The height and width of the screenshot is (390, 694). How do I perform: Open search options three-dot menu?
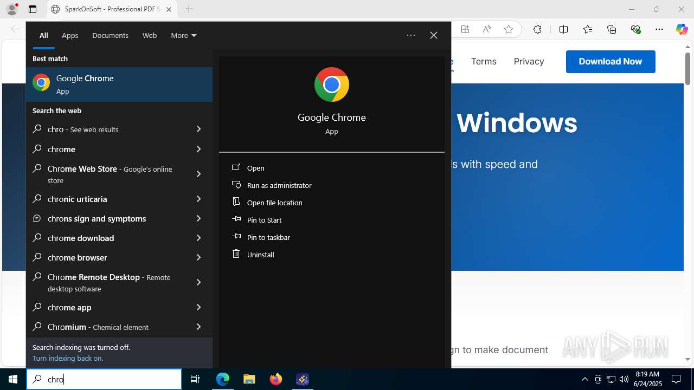411,35
